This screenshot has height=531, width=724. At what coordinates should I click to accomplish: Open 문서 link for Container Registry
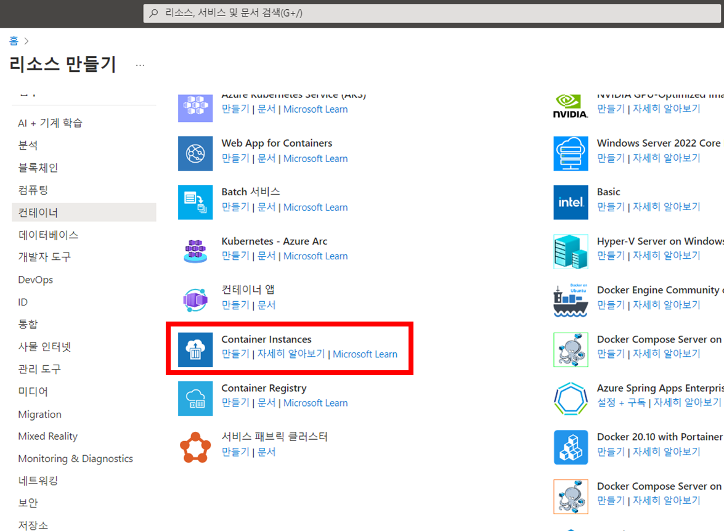266,403
